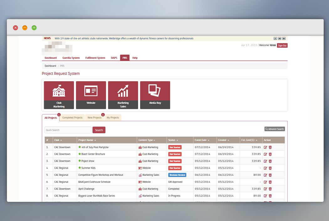Screen dimensions: 329x221
Task: Sort by Project Name column header
Action: tap(87, 140)
